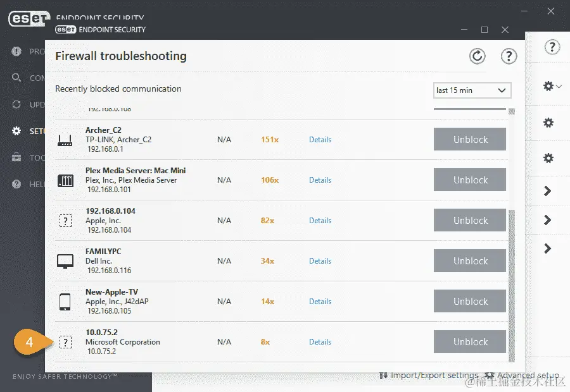Expand the last 15 min dropdown
This screenshot has height=392, width=570.
[x=472, y=90]
